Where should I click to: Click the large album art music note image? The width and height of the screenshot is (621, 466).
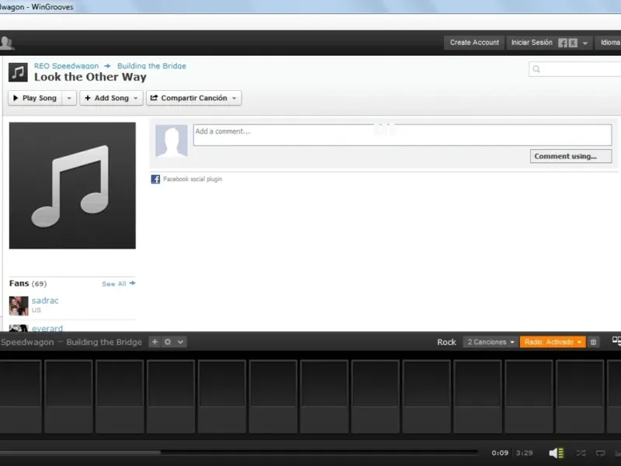72,186
